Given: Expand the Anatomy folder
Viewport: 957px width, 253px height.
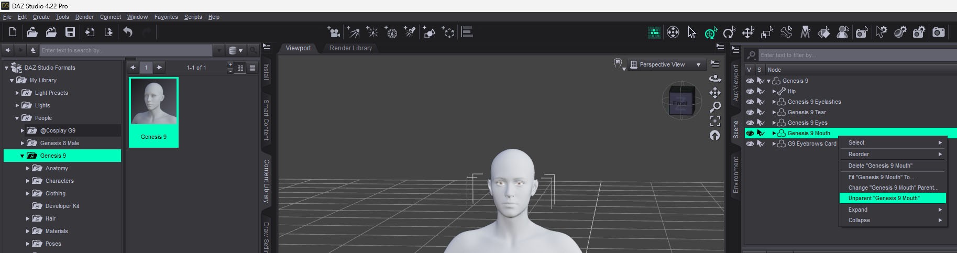Looking at the screenshot, I should pos(27,168).
